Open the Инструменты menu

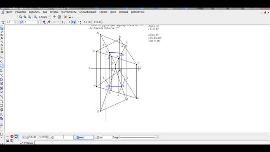[69, 12]
